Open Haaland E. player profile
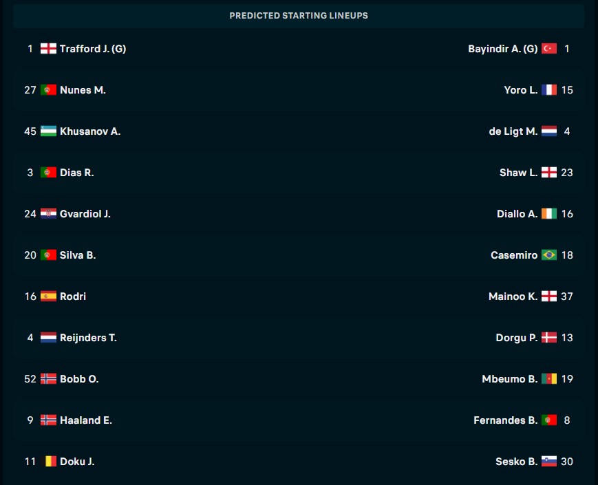 [86, 420]
